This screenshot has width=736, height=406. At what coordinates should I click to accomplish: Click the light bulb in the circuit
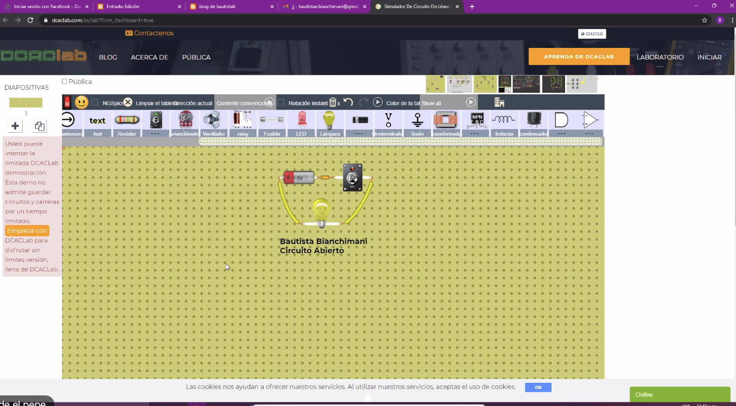pos(321,213)
